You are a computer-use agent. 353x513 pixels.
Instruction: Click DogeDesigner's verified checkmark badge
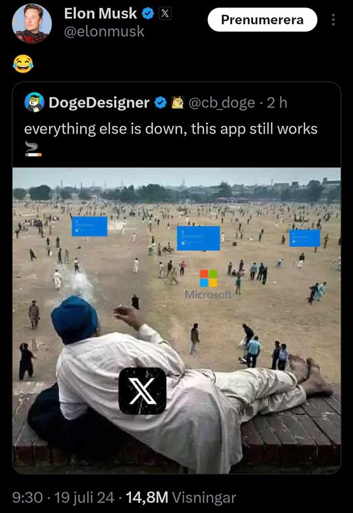pyautogui.click(x=160, y=103)
